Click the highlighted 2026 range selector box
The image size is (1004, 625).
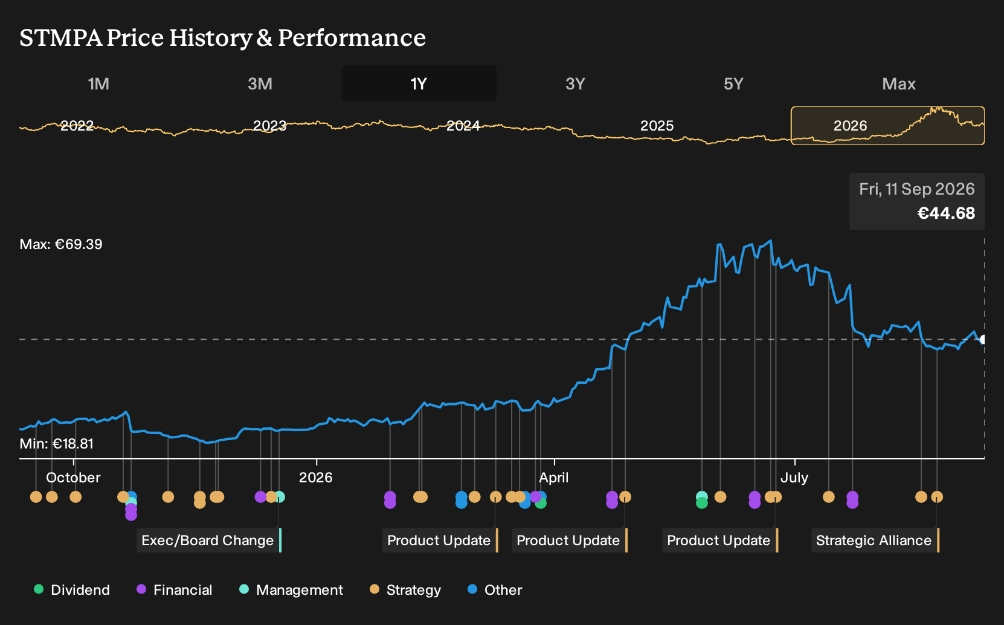887,126
